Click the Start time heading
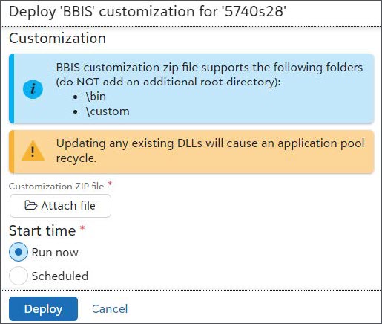 click(x=42, y=230)
